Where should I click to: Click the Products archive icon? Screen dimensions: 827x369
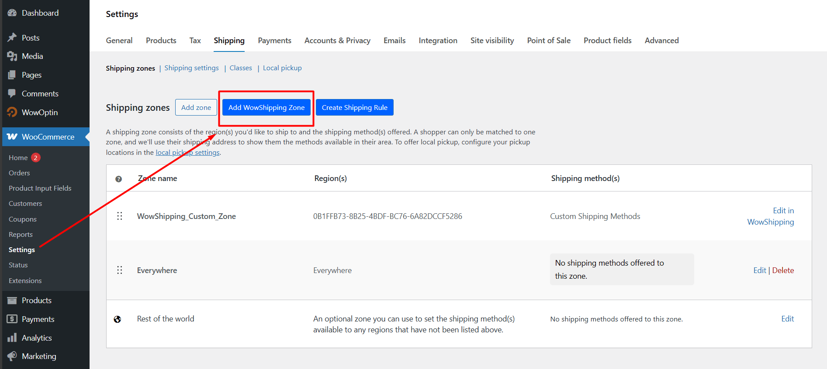[x=12, y=301]
